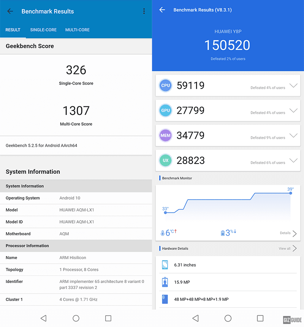Screen dimensions: 304x327
Task: Tap the 326 single-core score
Action: [x=76, y=70]
